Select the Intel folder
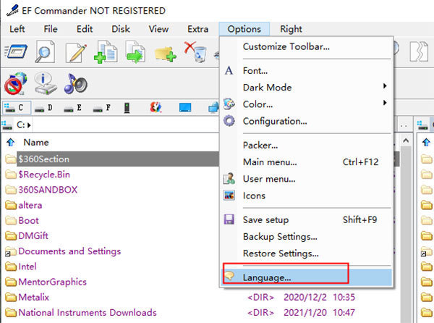Image resolution: width=434 pixels, height=323 pixels. [x=27, y=267]
